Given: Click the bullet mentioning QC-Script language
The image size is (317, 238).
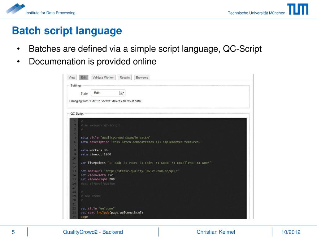Looking at the screenshot, I should click(x=145, y=49).
